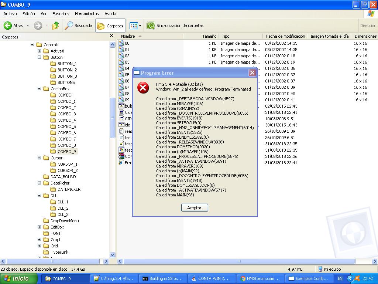Screen dimensions: 378x284
Task: Select the CURSOR_2 folder icon
Action: [53, 170]
